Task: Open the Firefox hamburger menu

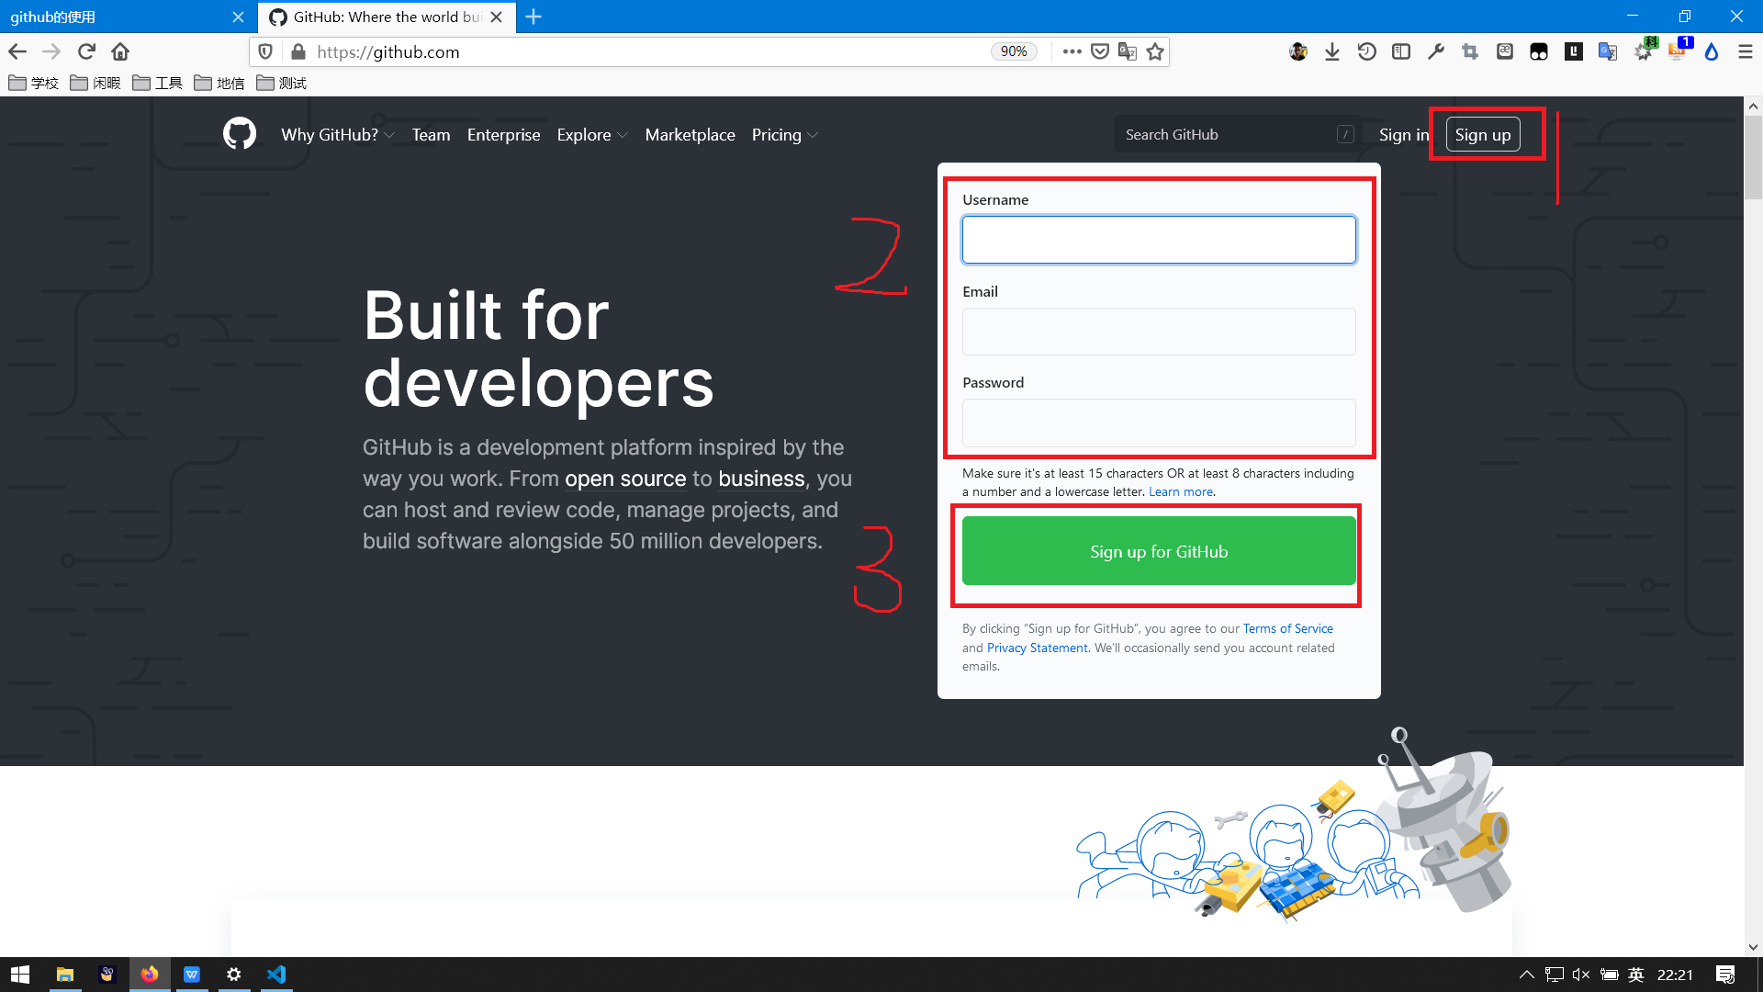Action: [1746, 51]
